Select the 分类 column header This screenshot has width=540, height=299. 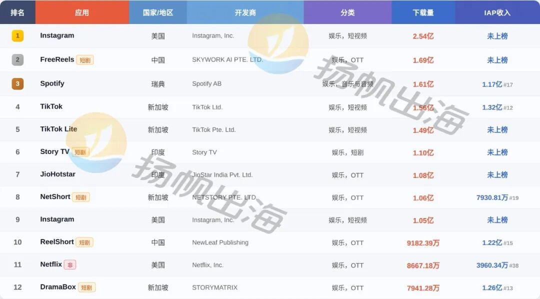[x=347, y=12]
